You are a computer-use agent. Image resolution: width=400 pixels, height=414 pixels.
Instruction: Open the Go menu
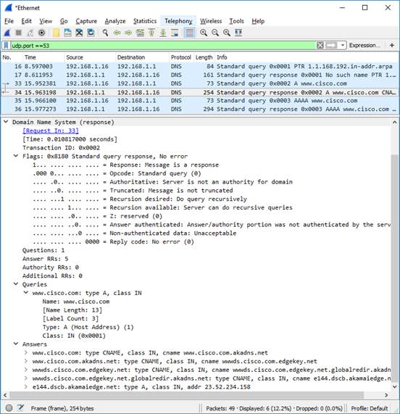[64, 21]
